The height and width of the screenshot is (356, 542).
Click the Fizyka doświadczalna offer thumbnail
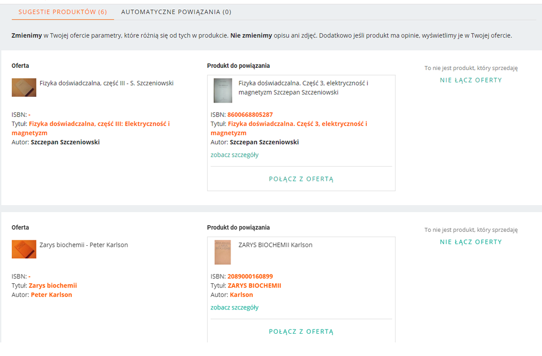pyautogui.click(x=24, y=87)
